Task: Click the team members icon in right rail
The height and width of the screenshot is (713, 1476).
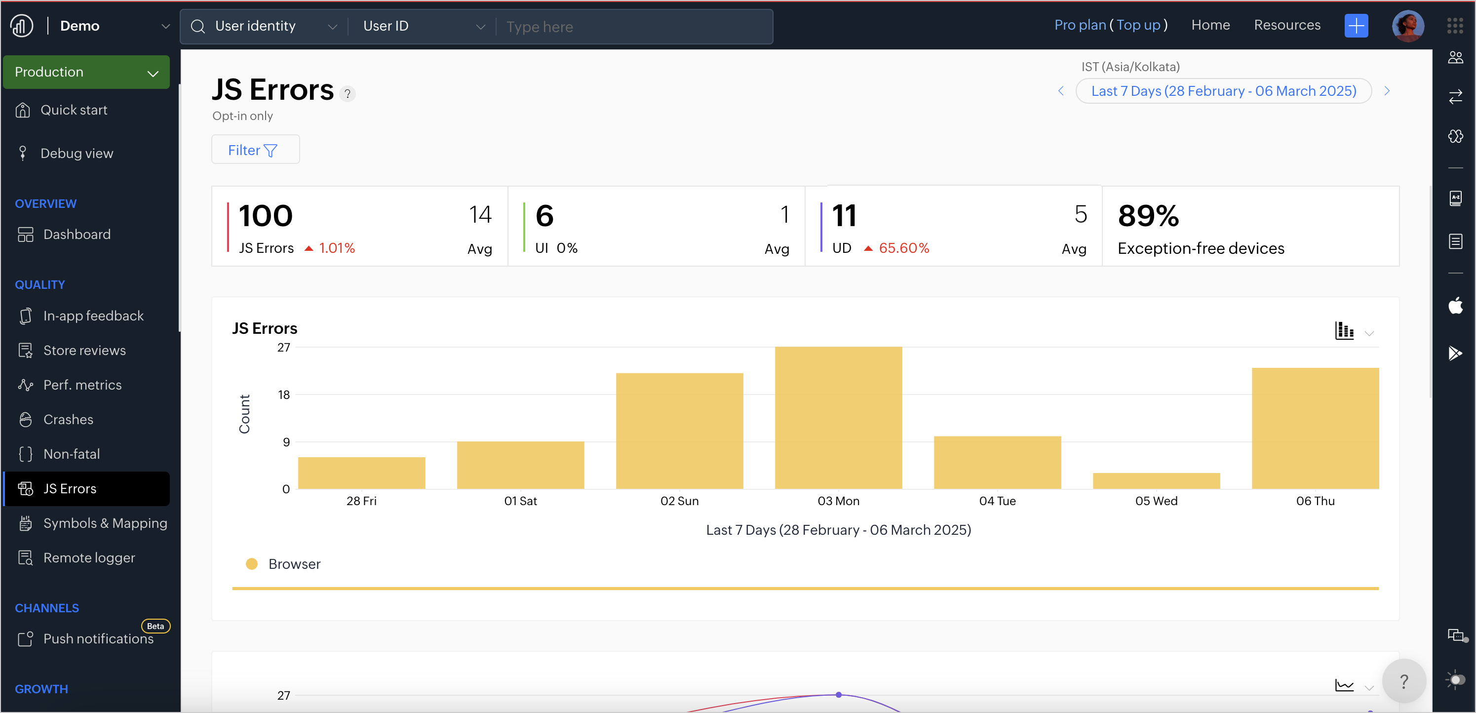Action: pos(1455,57)
